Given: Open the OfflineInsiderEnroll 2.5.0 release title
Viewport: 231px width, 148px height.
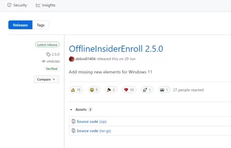Looking at the screenshot, I should pos(116,49).
